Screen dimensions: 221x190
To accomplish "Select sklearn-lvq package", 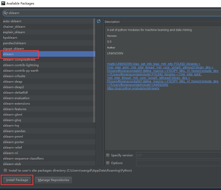I will pyautogui.click(x=49, y=126).
